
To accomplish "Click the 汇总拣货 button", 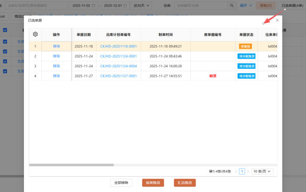I will 185,183.
